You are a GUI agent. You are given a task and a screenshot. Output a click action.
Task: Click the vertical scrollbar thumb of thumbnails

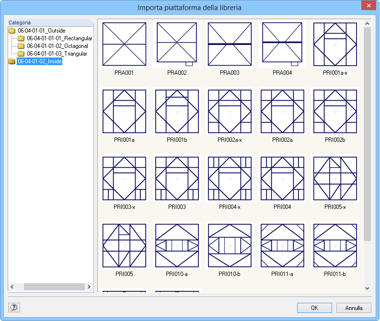point(367,134)
